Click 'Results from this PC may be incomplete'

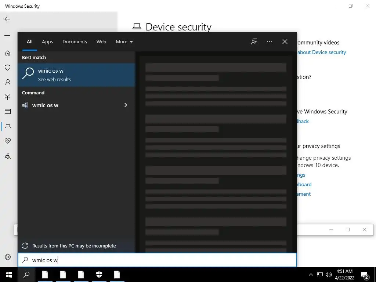74,246
